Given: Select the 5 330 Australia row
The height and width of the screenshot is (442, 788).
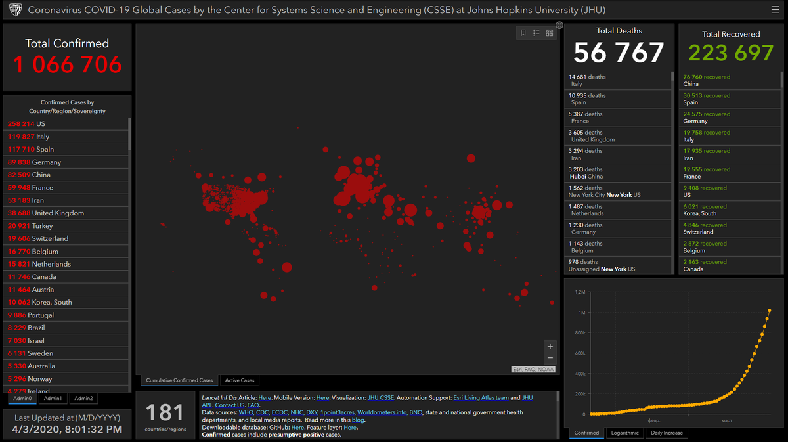Looking at the screenshot, I should point(66,366).
